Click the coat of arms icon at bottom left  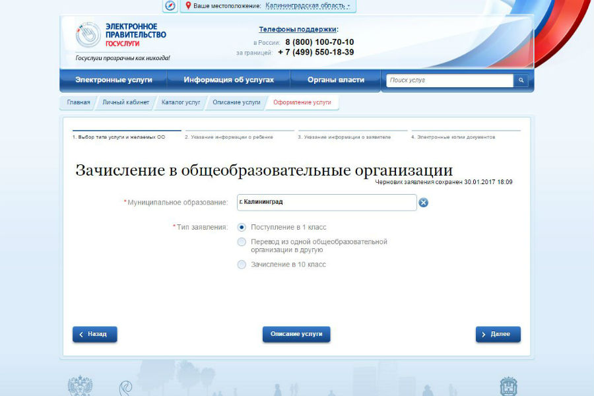80,386
